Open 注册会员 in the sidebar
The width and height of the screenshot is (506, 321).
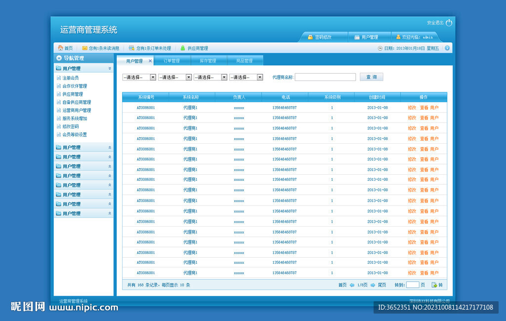(x=70, y=78)
